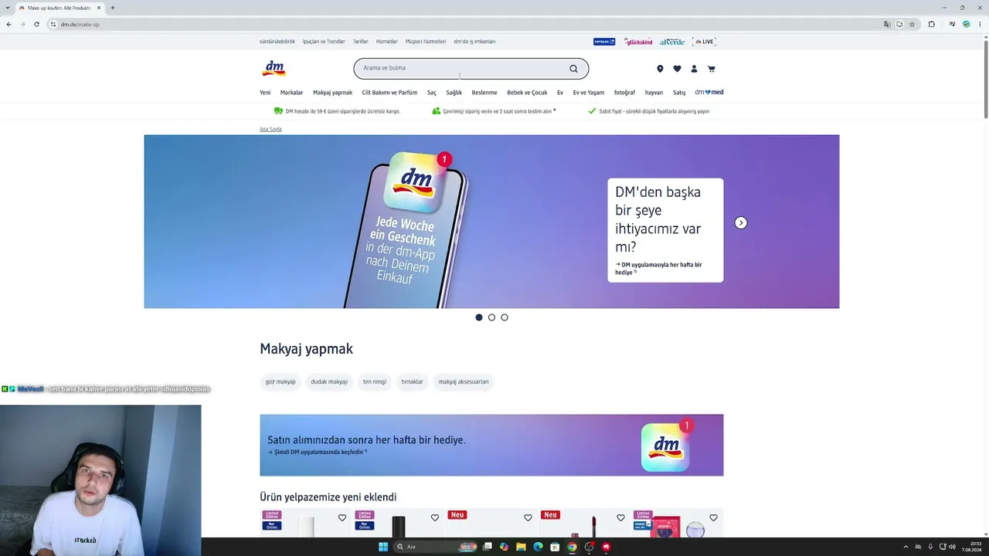Filter by ten rengi category chip

375,381
